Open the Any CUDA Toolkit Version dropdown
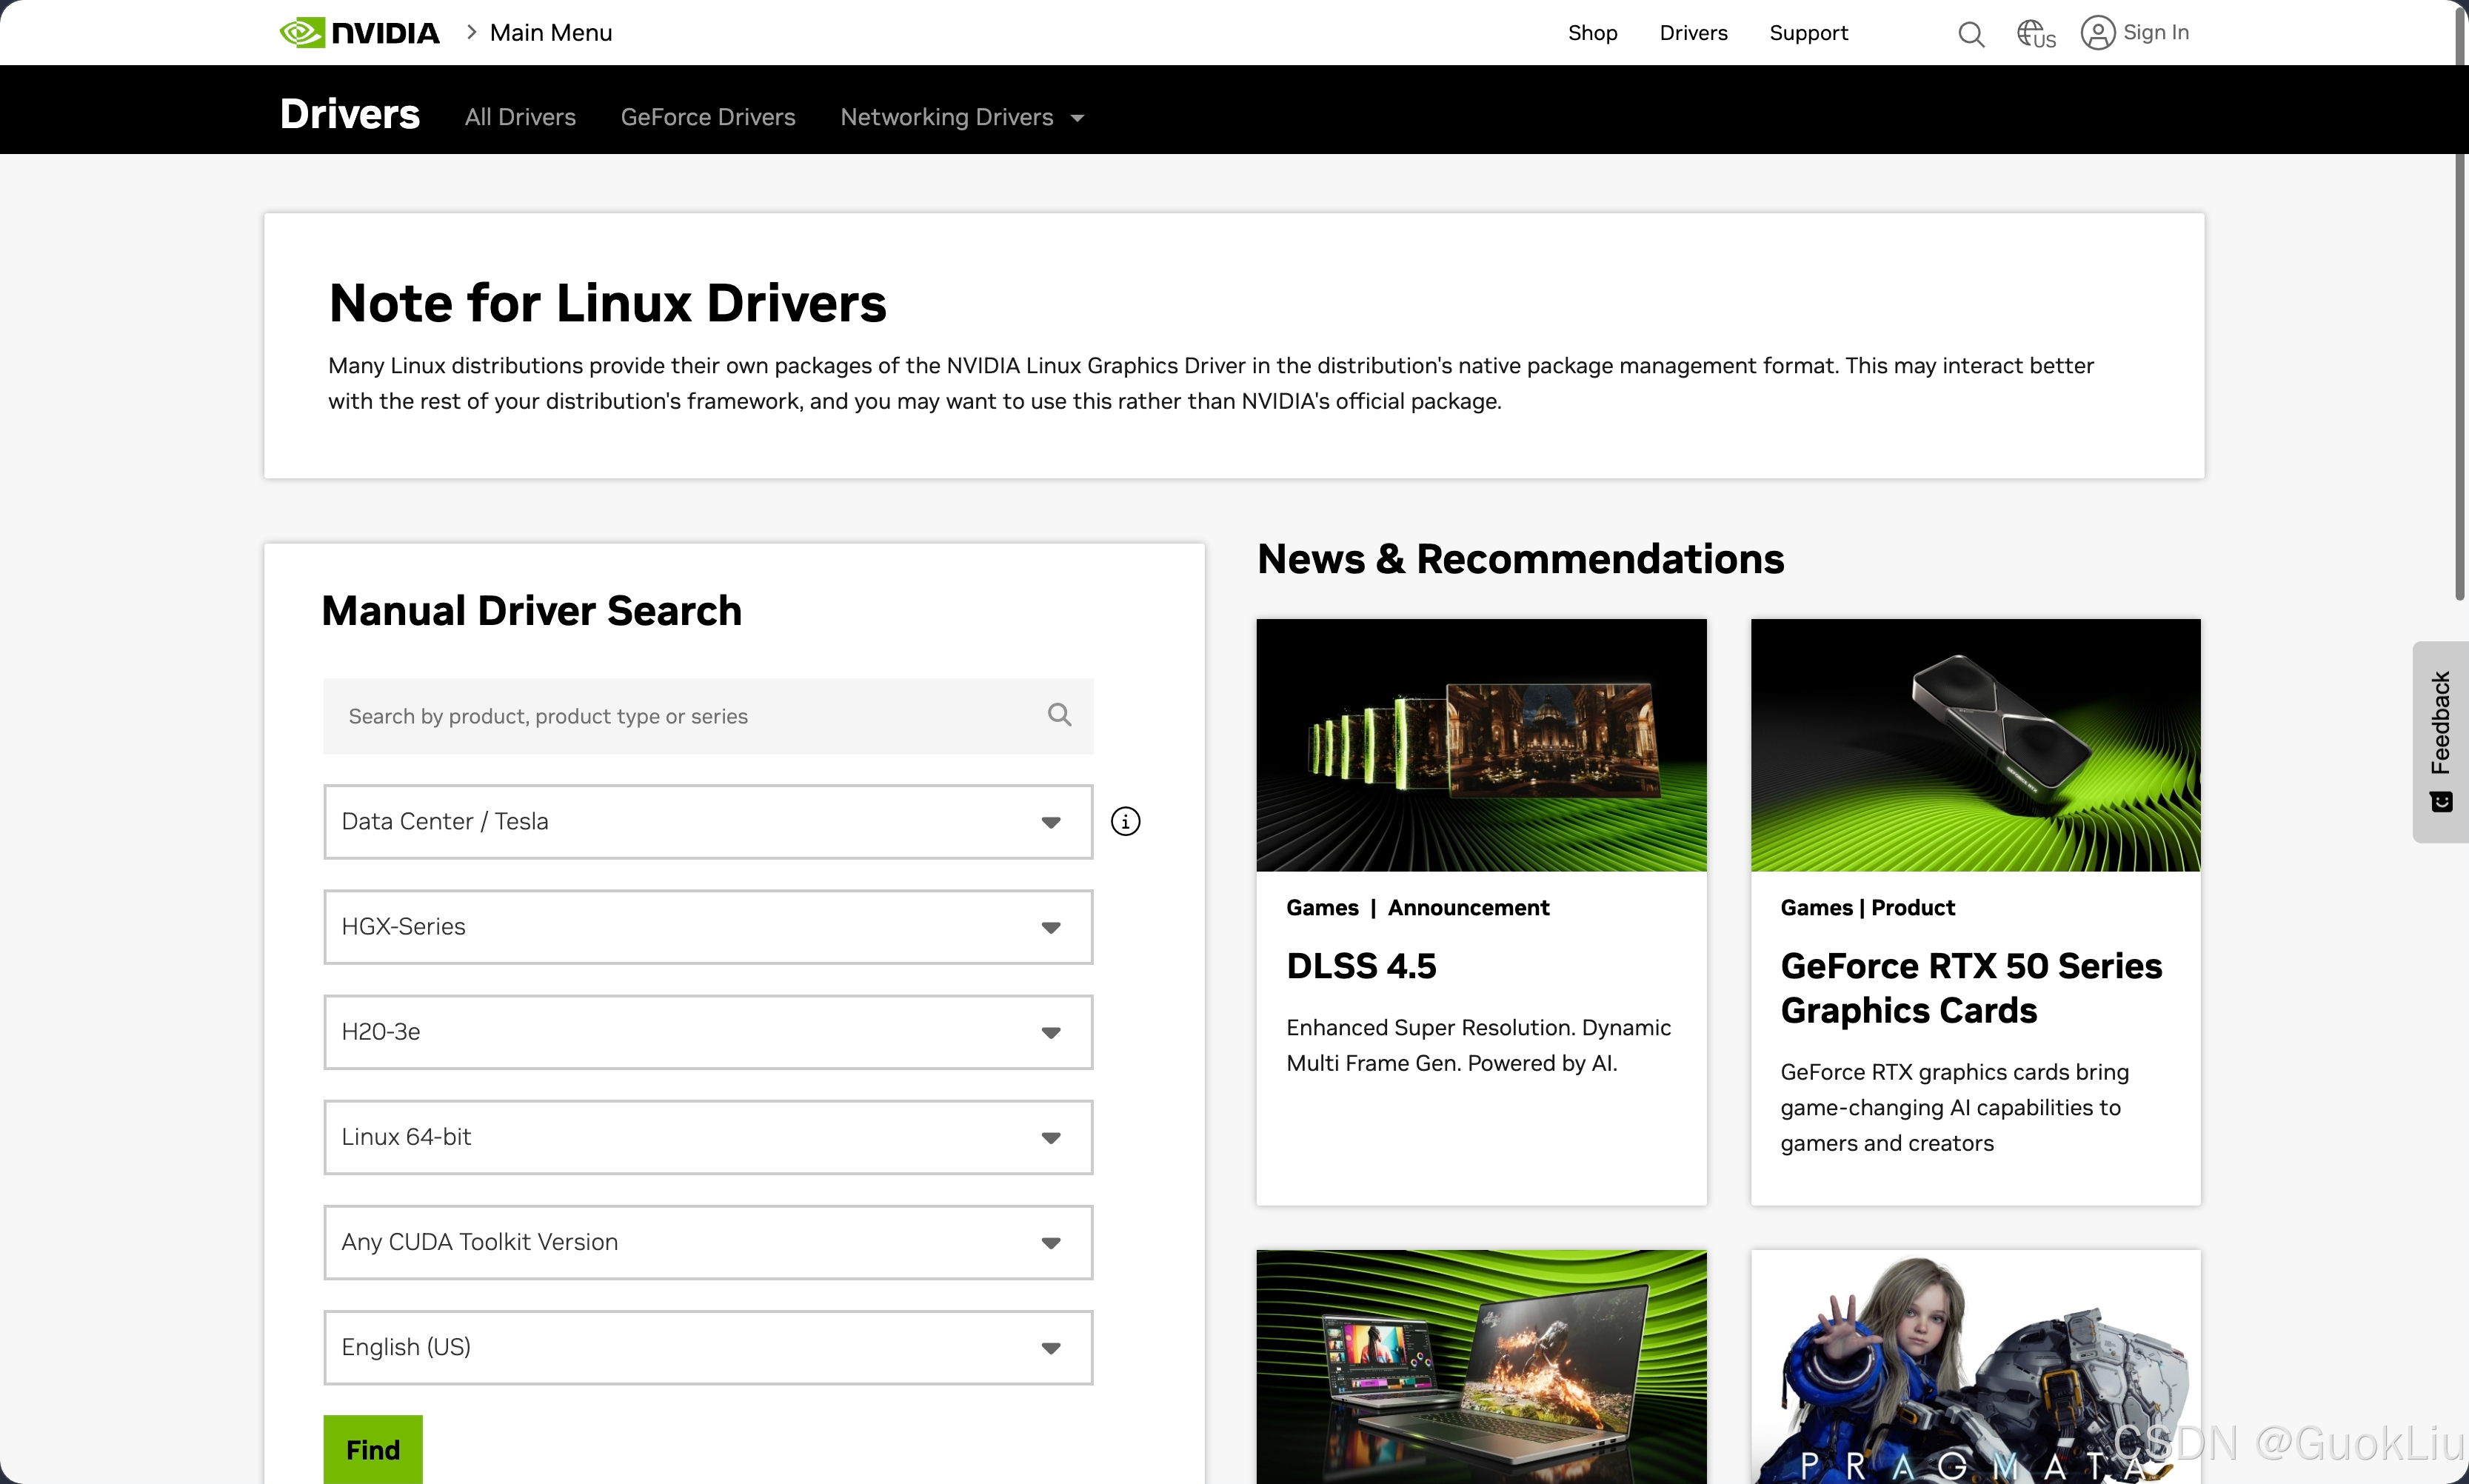 coord(708,1242)
